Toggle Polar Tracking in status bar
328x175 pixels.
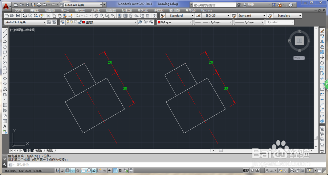(78, 170)
